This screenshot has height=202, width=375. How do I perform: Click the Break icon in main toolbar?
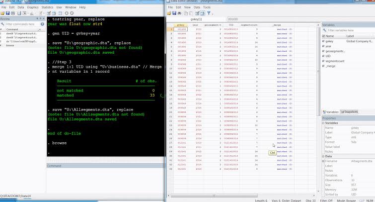click(x=72, y=13)
